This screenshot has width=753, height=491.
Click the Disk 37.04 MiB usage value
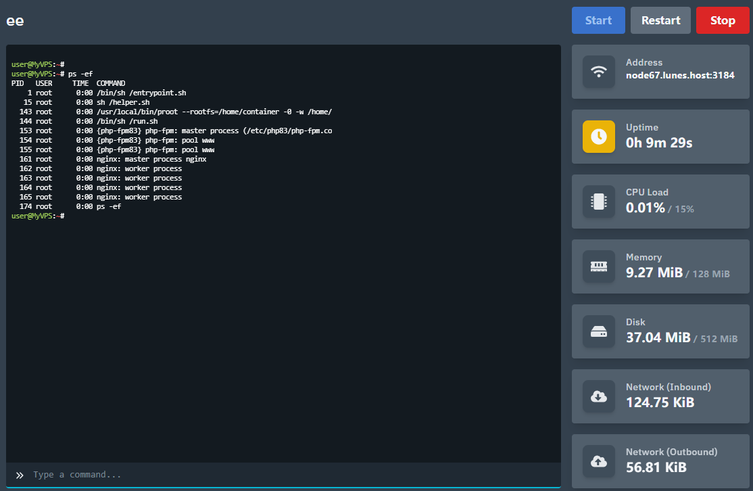pos(658,337)
